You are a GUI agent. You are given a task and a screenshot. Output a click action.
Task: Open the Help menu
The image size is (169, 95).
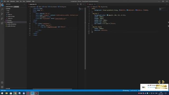coord(33,1)
